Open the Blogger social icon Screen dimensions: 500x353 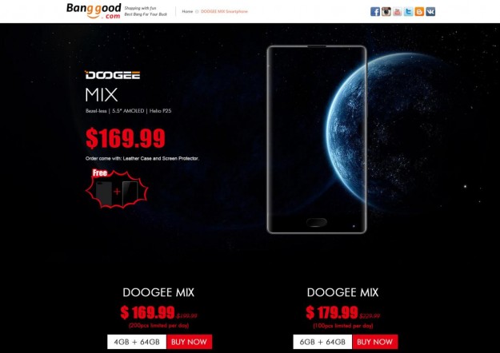click(419, 12)
